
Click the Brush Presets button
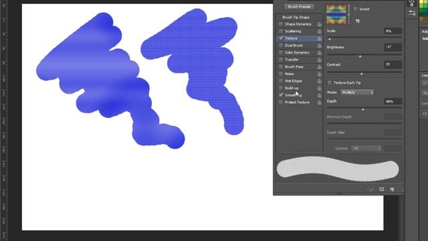coord(299,7)
